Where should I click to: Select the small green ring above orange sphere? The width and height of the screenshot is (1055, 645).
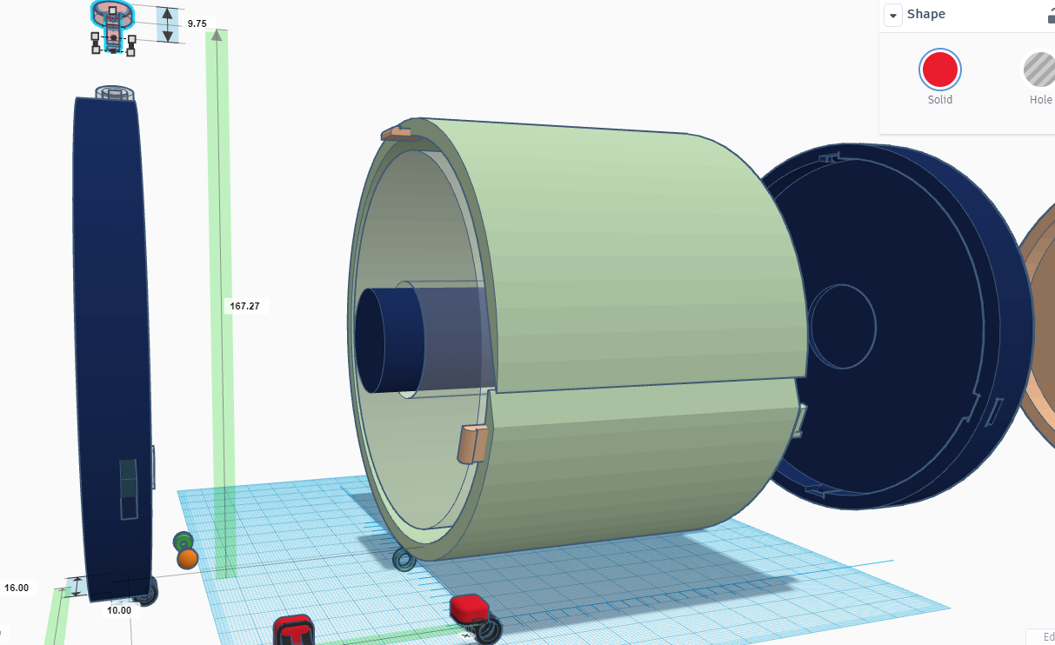tap(183, 542)
